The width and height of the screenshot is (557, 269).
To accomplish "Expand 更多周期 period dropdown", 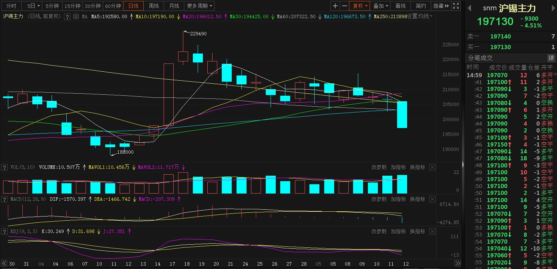I will (x=199, y=6).
